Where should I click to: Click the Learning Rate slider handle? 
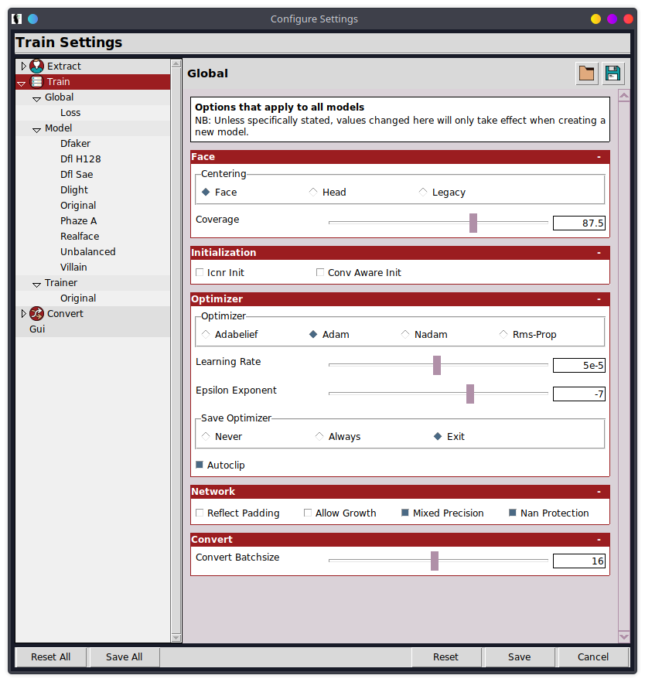(x=437, y=365)
